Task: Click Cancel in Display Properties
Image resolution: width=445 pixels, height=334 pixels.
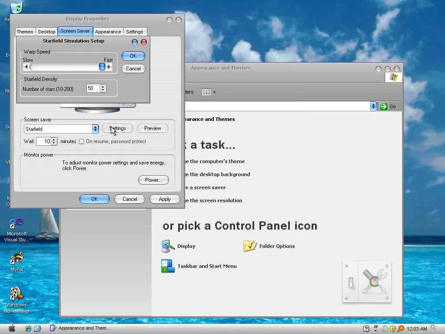Action: [130, 199]
